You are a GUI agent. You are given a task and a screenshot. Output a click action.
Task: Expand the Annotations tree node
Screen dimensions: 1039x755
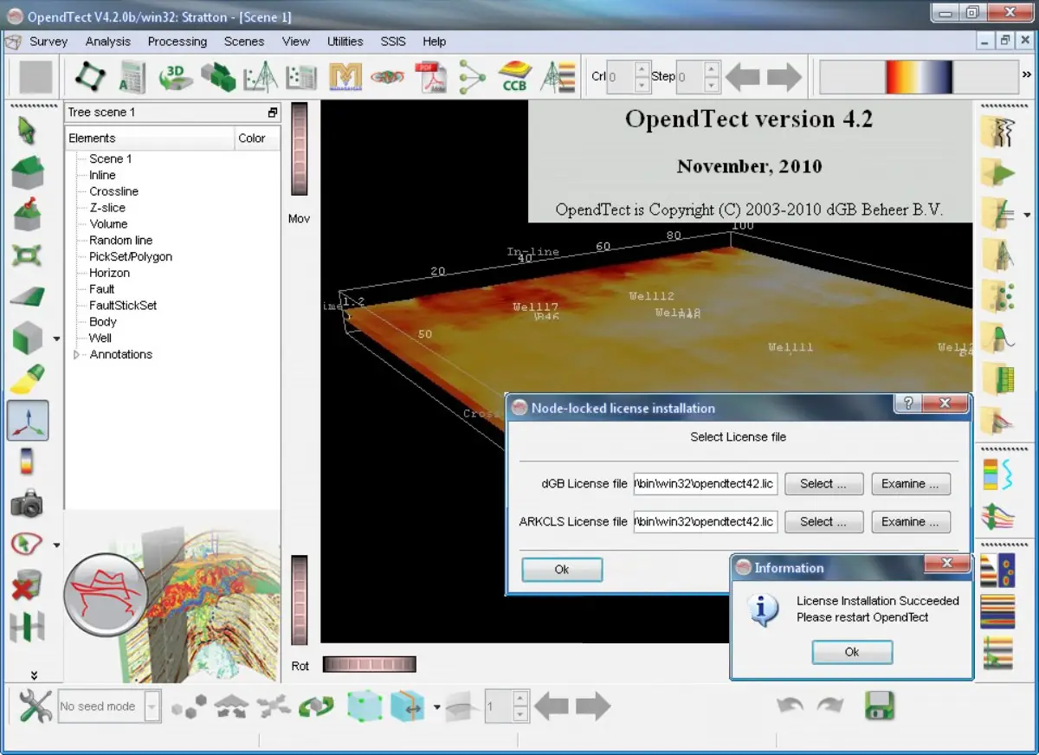pyautogui.click(x=77, y=355)
